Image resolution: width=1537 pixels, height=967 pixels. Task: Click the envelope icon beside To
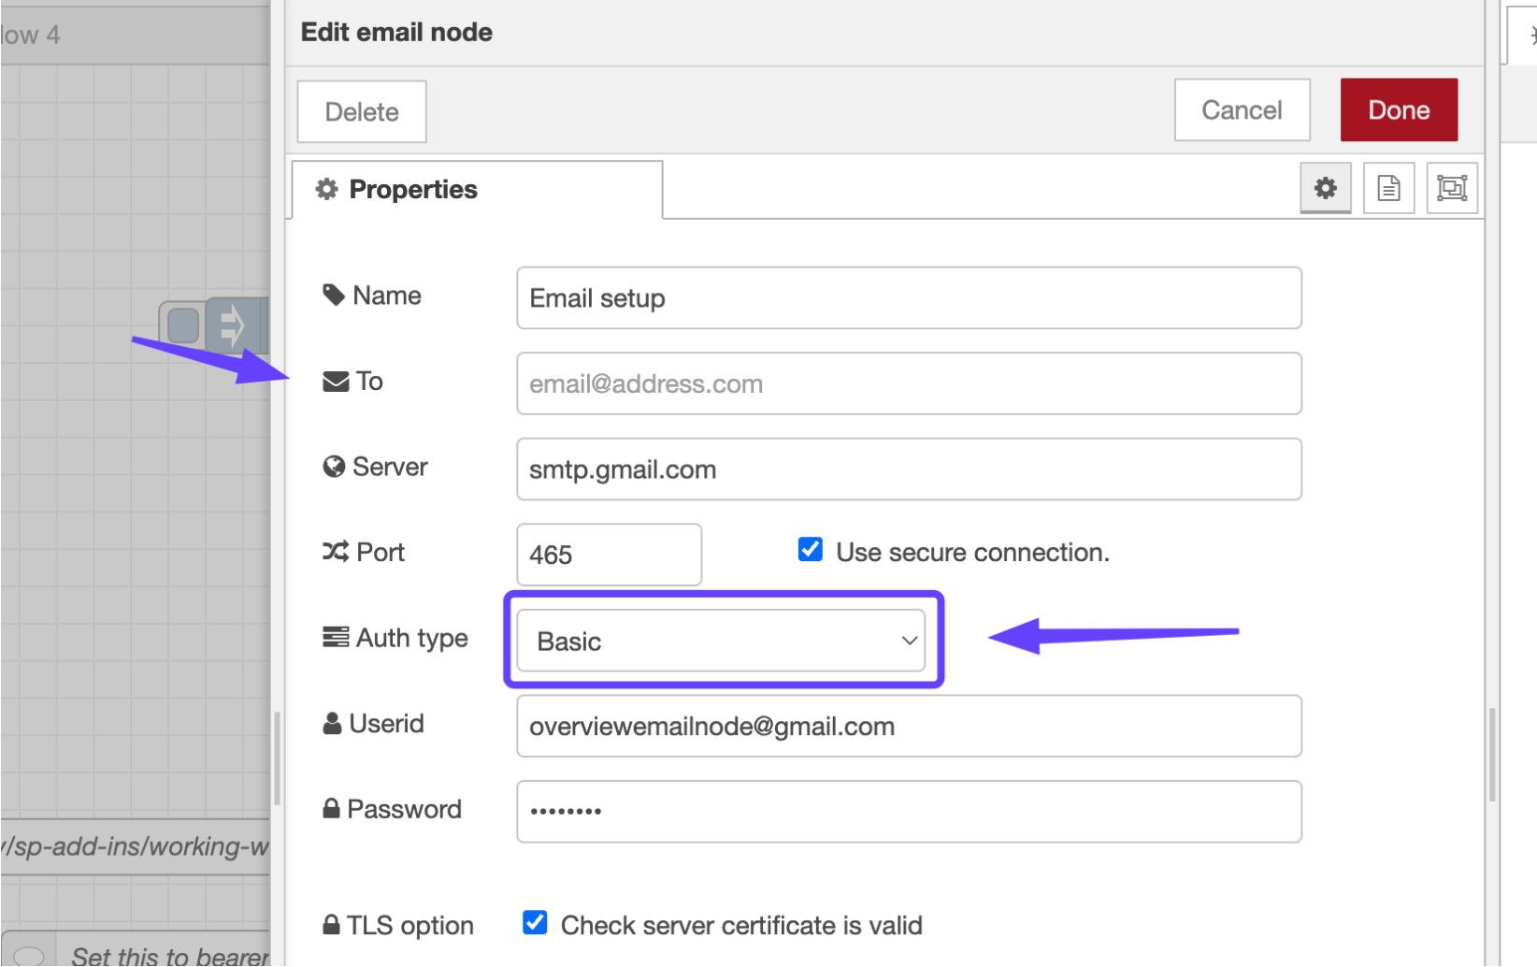[x=335, y=382]
